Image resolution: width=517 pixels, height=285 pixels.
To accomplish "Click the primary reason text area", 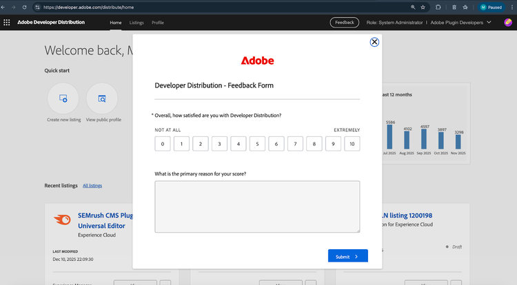I will 257,207.
